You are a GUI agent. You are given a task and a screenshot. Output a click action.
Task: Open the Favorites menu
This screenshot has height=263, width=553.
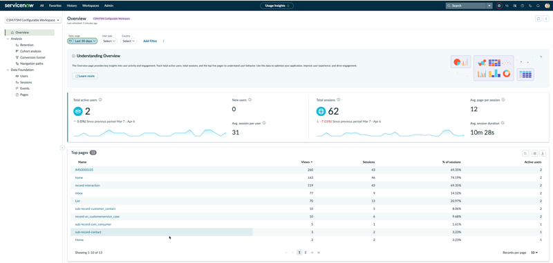[55, 6]
